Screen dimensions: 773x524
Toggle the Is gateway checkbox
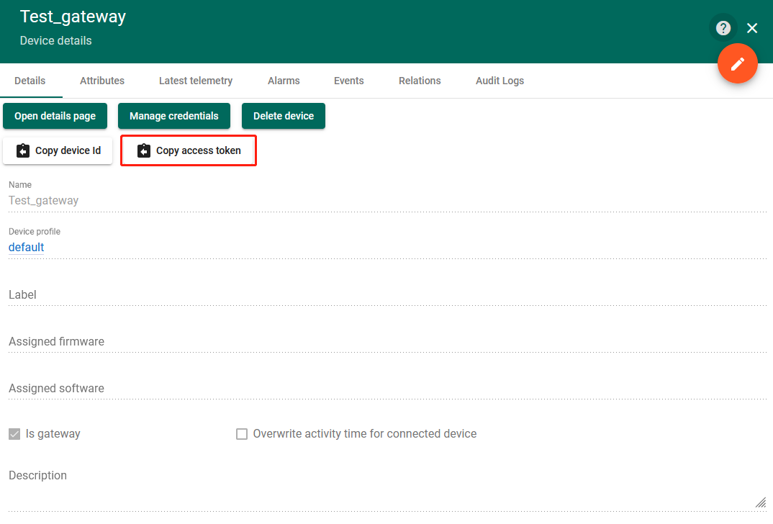click(x=14, y=434)
